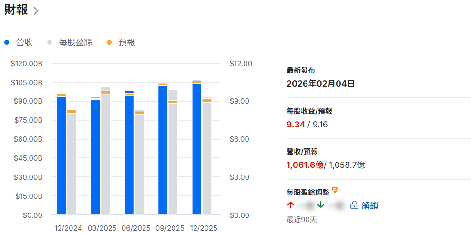Open the 財報 section via chevron arrow
Image resolution: width=471 pixels, height=233 pixels.
36,11
